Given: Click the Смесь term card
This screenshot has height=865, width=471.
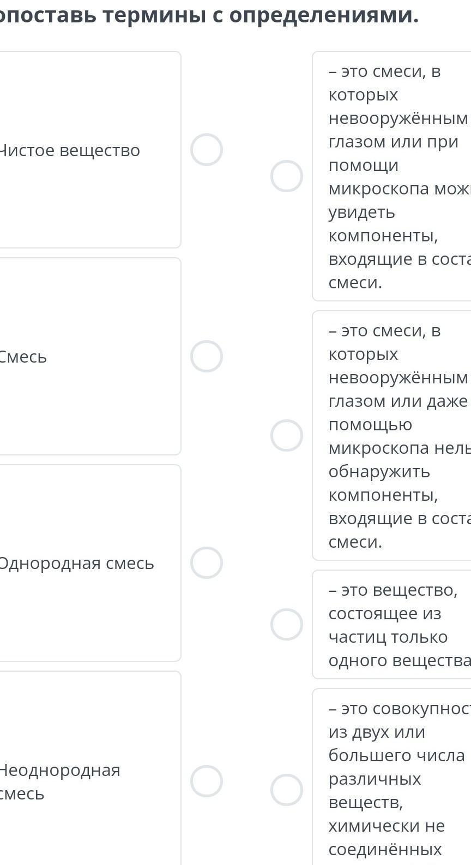Looking at the screenshot, I should (87, 357).
